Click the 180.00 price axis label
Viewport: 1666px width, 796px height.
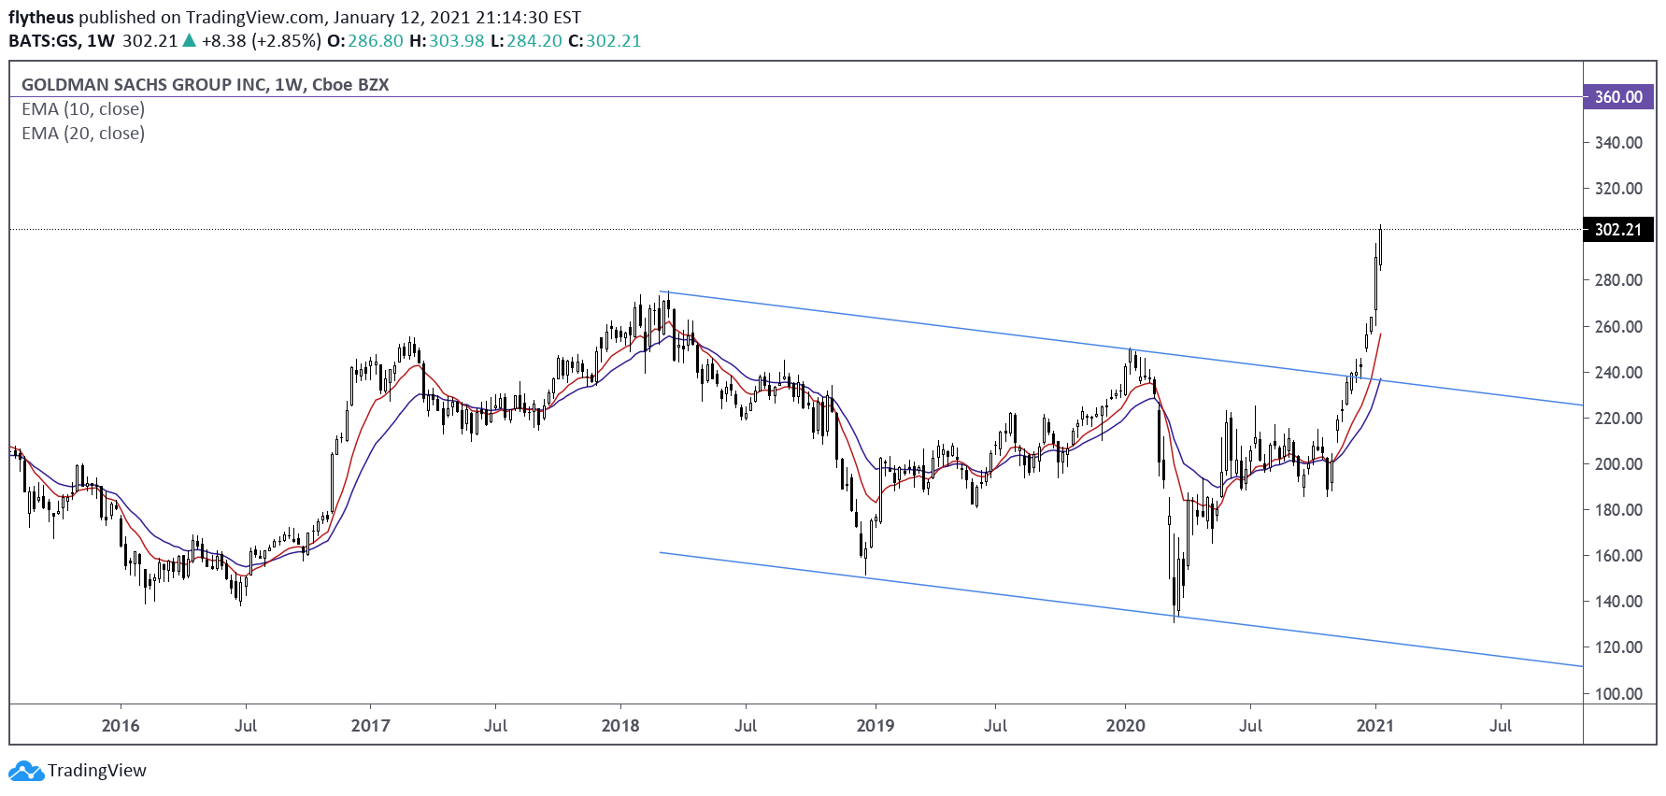[x=1618, y=510]
